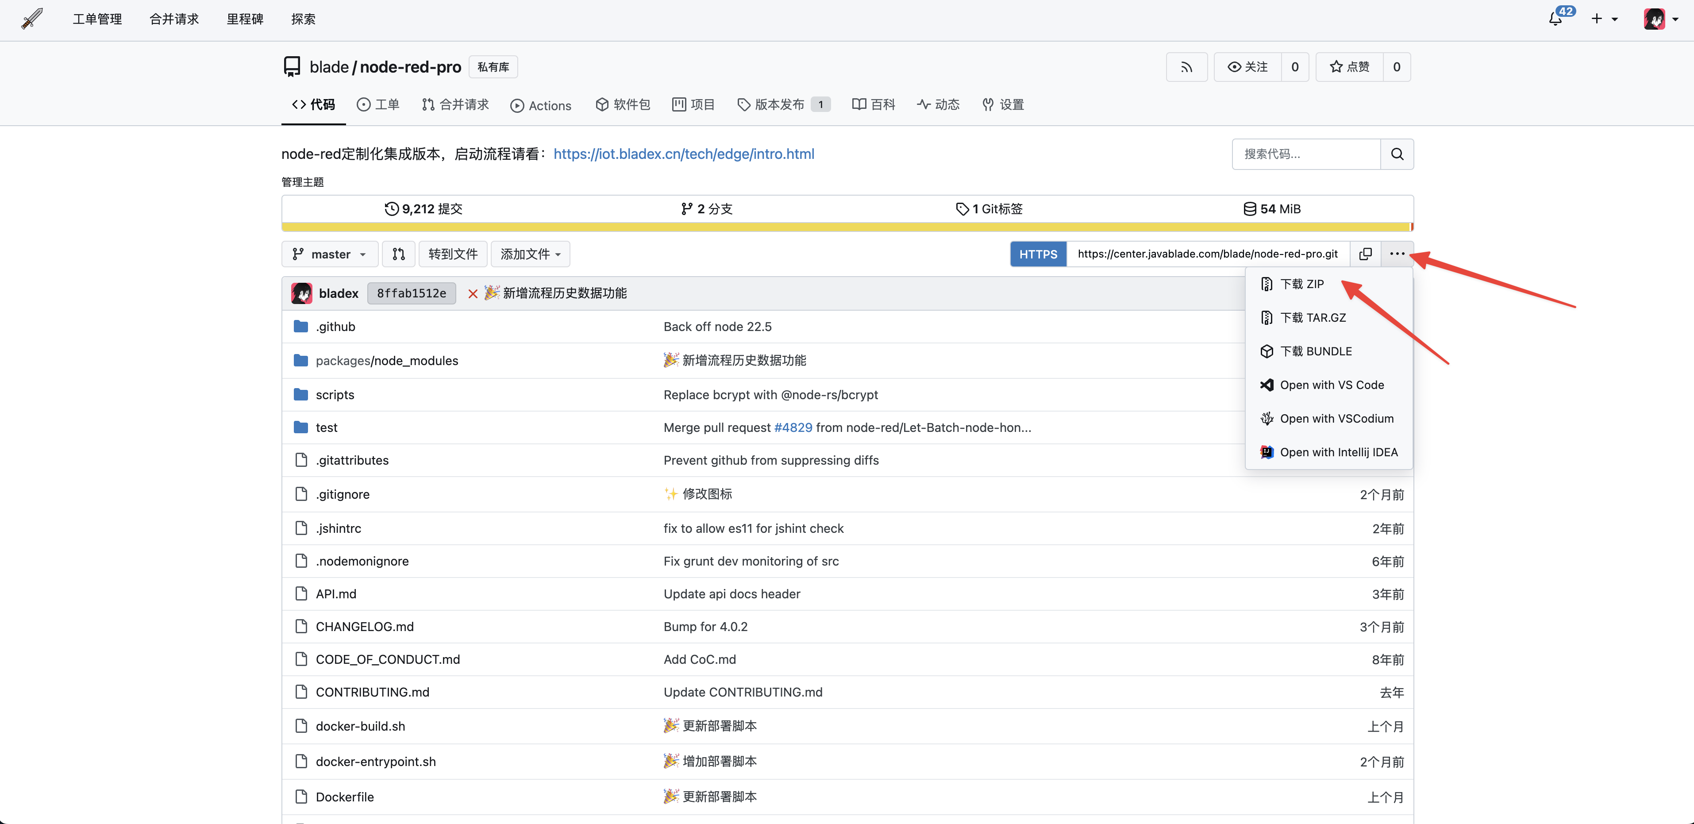This screenshot has width=1694, height=824.
Task: Open the Actions tab
Action: click(x=541, y=105)
